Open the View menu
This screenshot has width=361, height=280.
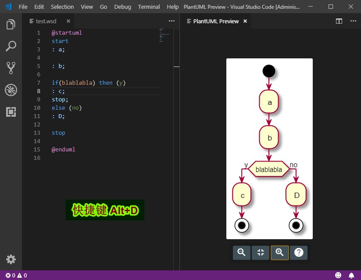pyautogui.click(x=87, y=7)
